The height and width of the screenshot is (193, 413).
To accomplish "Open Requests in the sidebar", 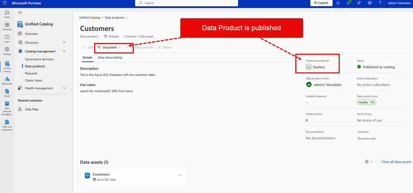I will (x=31, y=73).
